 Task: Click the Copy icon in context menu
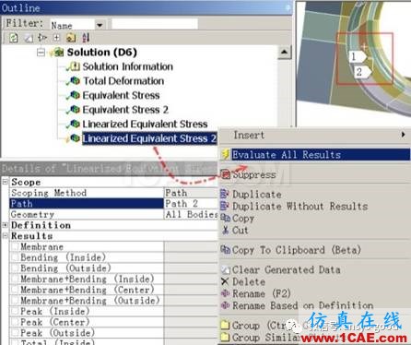[226, 218]
